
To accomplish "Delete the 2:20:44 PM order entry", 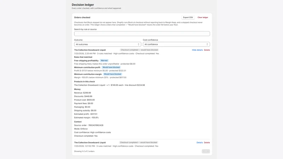I will [207, 50].
